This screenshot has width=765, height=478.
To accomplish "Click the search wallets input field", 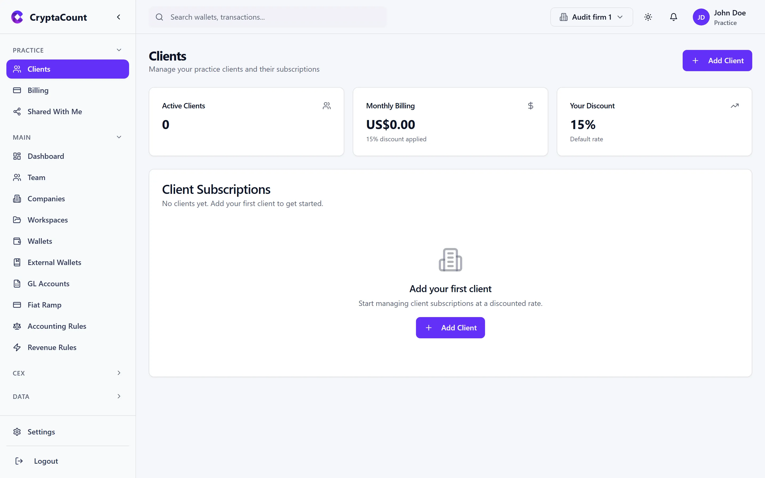I will (269, 17).
